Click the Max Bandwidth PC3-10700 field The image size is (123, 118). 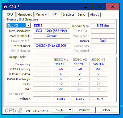tap(52, 31)
